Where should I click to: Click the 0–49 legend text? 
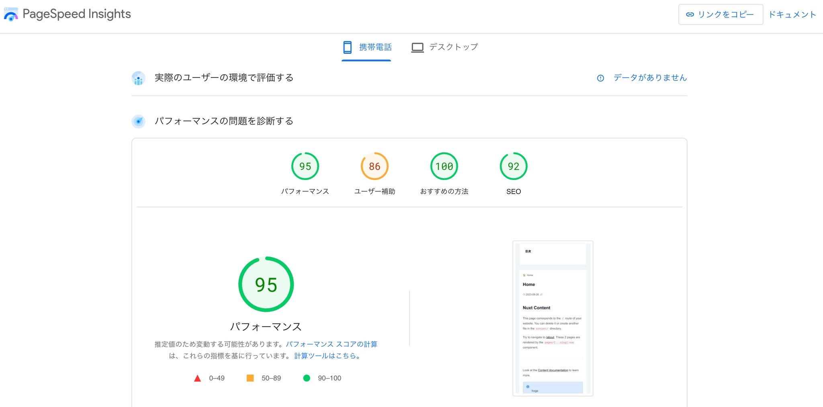(217, 378)
